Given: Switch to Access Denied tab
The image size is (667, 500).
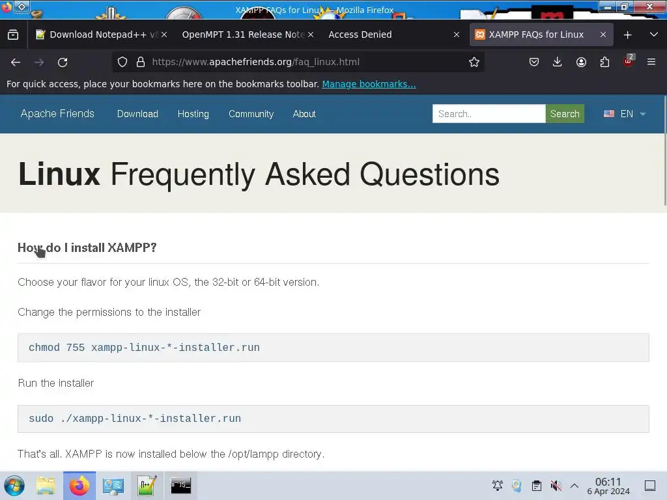Looking at the screenshot, I should [x=394, y=35].
